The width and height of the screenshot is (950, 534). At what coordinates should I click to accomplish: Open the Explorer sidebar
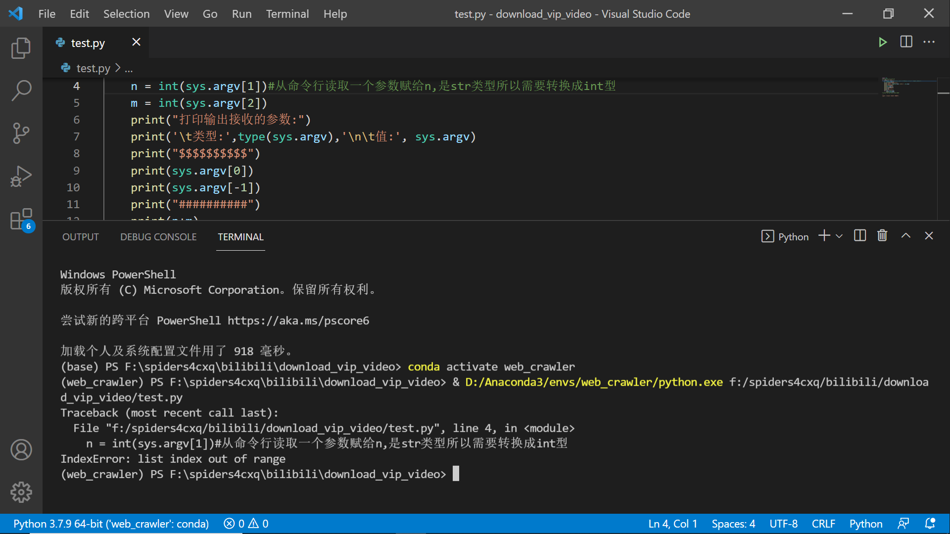click(x=21, y=48)
